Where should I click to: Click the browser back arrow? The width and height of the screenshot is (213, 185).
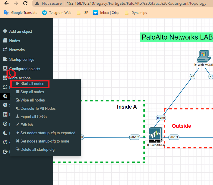click(x=6, y=4)
